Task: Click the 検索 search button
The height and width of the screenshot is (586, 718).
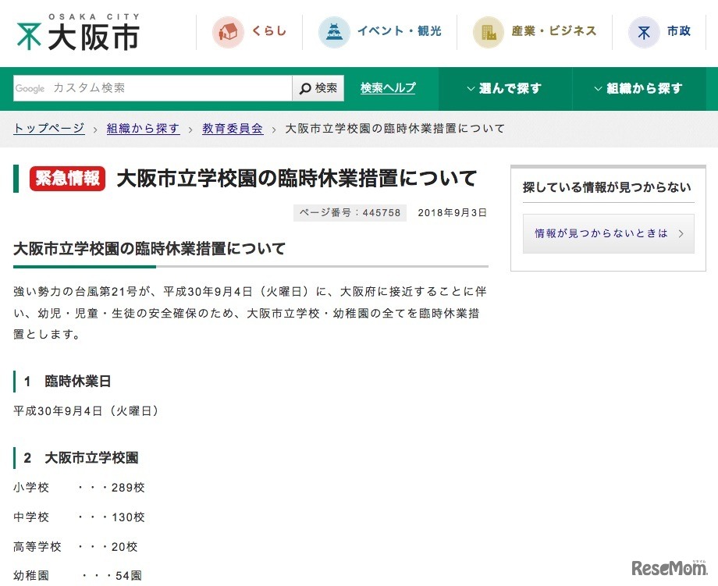Action: click(318, 88)
